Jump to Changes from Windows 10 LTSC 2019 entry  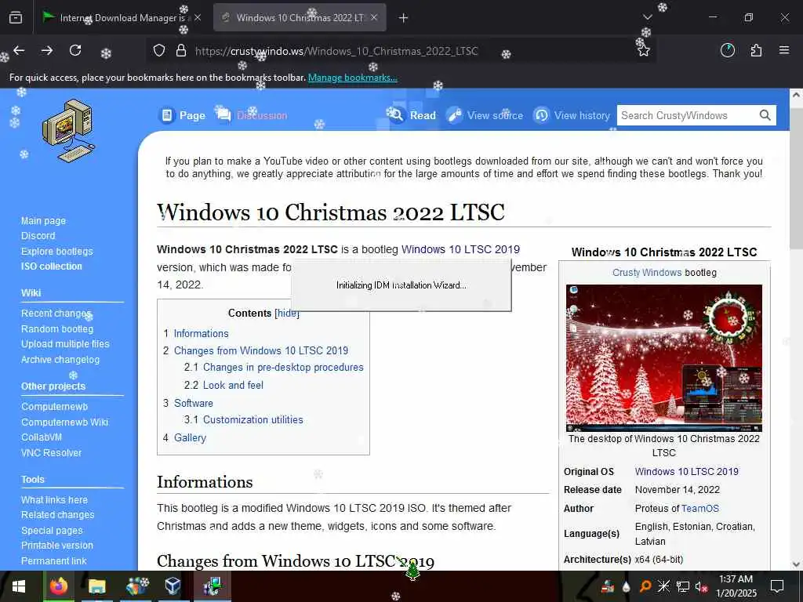pos(260,350)
